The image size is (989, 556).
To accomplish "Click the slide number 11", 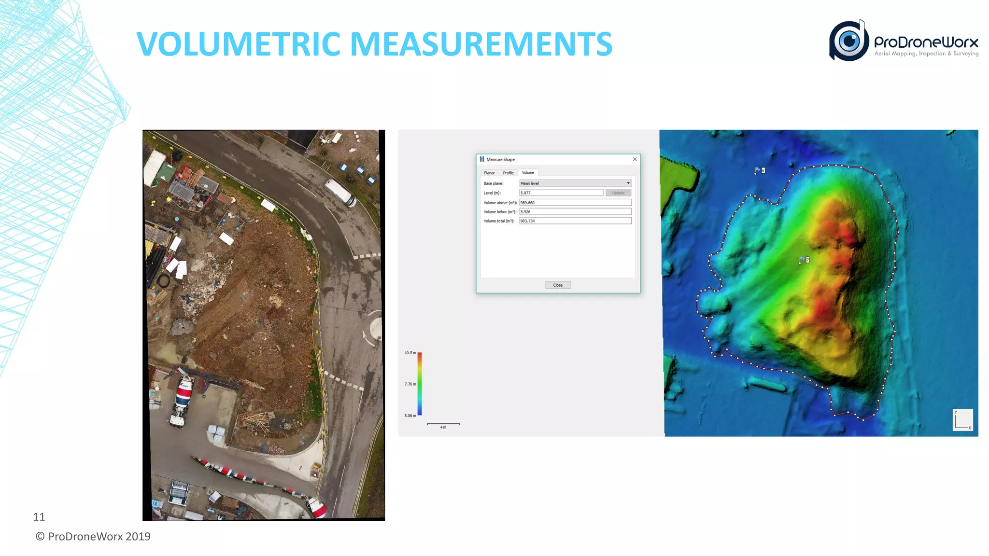I will click(x=39, y=517).
